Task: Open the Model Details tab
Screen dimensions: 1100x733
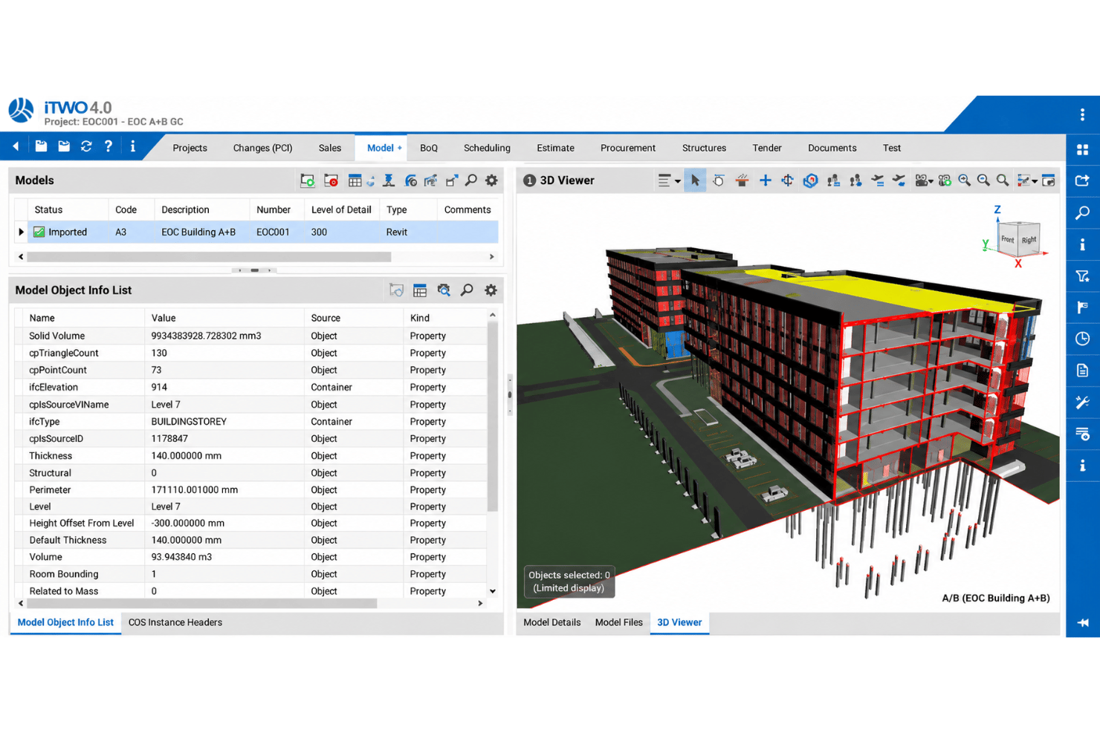Action: (551, 622)
